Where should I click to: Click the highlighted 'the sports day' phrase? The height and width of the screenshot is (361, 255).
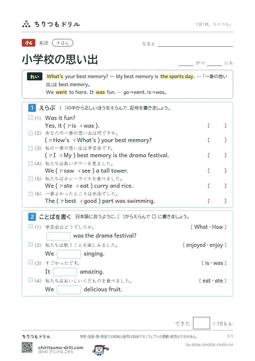click(x=177, y=77)
